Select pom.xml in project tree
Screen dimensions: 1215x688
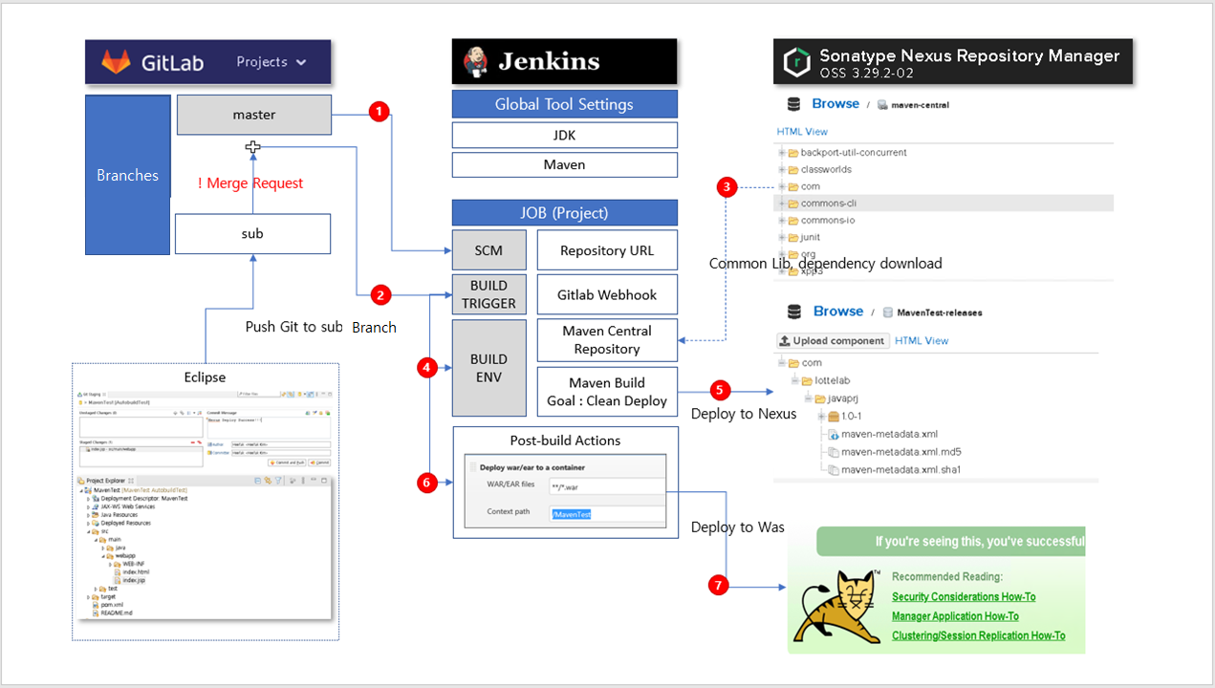[112, 605]
